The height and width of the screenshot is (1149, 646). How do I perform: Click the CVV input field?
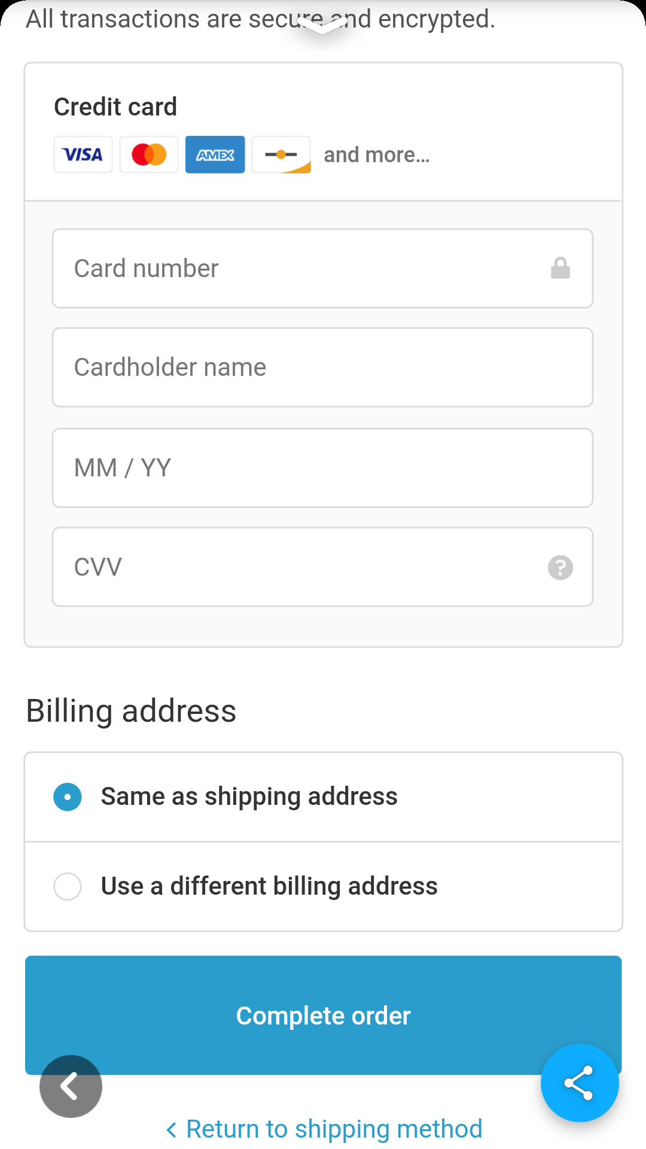(x=299, y=567)
